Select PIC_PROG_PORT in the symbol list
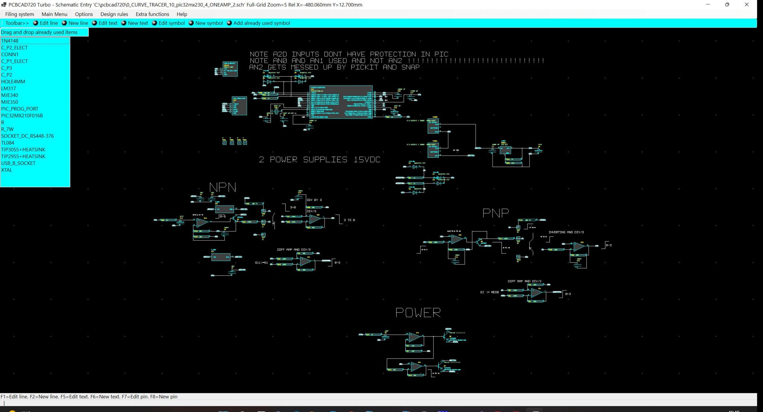 [35, 109]
